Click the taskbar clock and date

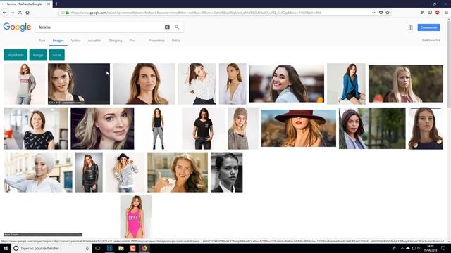tap(431, 248)
